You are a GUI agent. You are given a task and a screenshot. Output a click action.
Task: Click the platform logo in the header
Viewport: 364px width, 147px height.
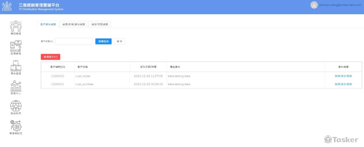pyautogui.click(x=7, y=7)
